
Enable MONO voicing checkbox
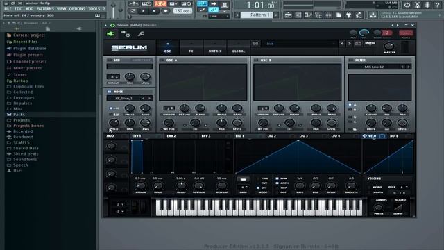point(369,187)
